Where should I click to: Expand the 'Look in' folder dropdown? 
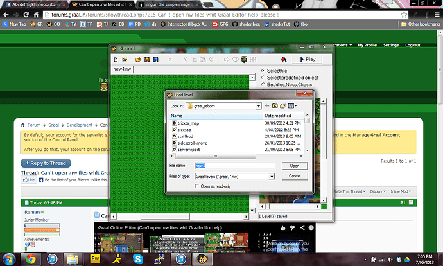pyautogui.click(x=258, y=106)
